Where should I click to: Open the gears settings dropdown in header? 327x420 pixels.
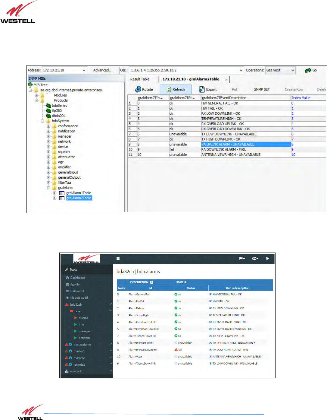[x=255, y=259]
